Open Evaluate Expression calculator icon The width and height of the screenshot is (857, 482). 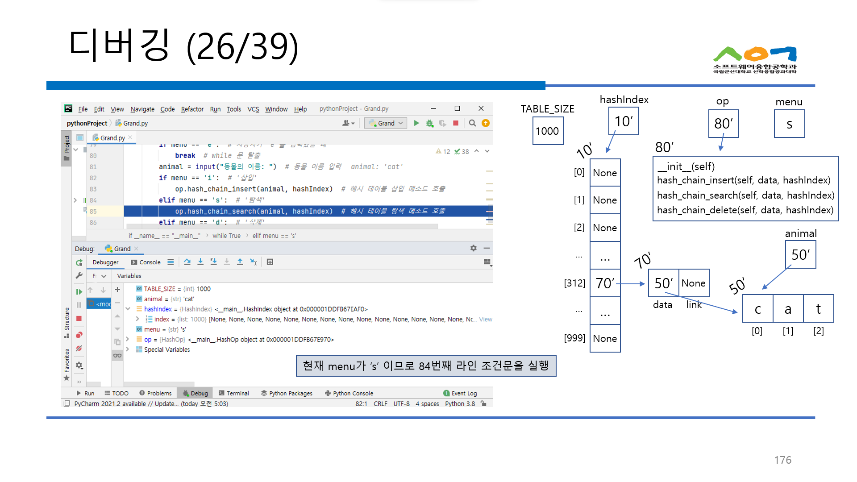pos(270,262)
